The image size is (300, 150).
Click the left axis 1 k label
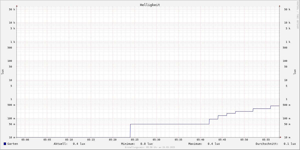coord(13,42)
